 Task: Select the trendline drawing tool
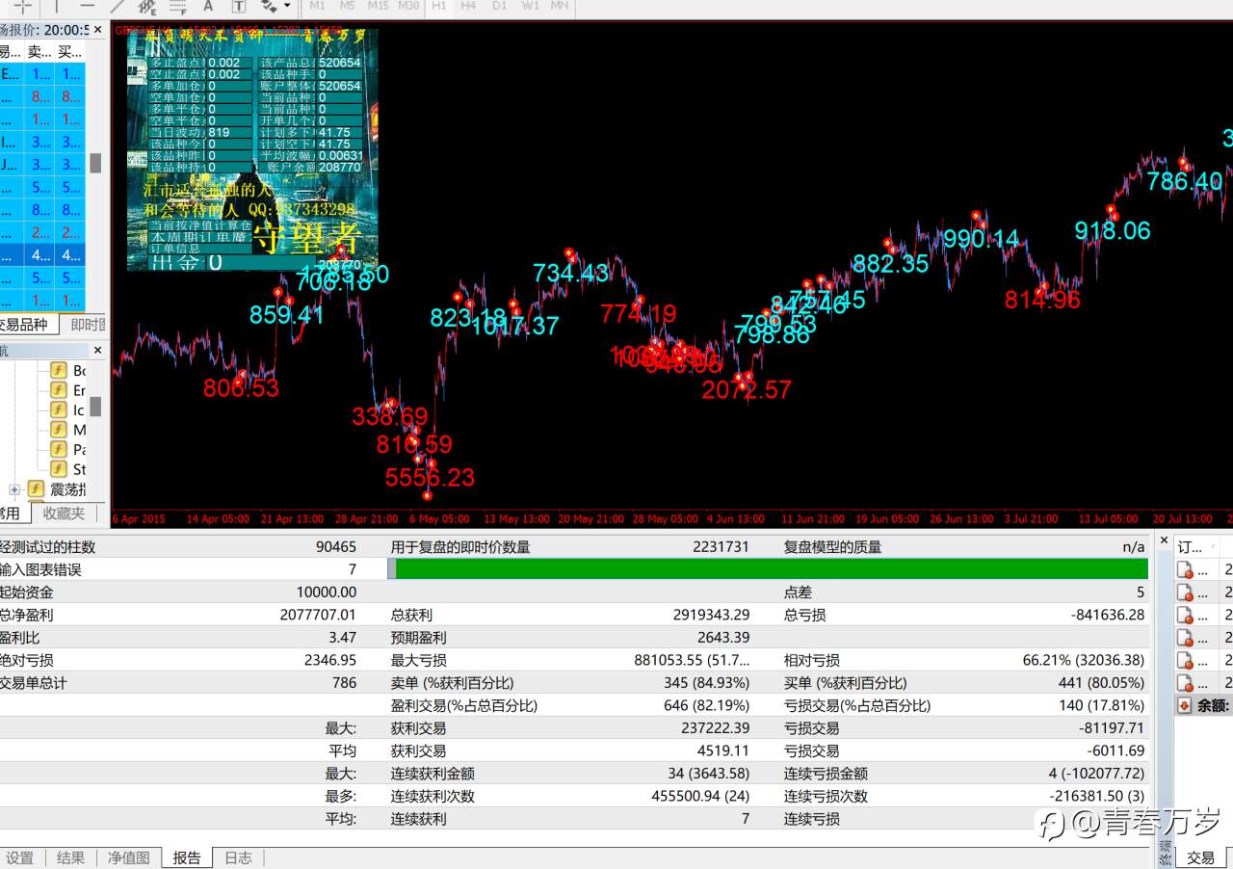(x=117, y=6)
